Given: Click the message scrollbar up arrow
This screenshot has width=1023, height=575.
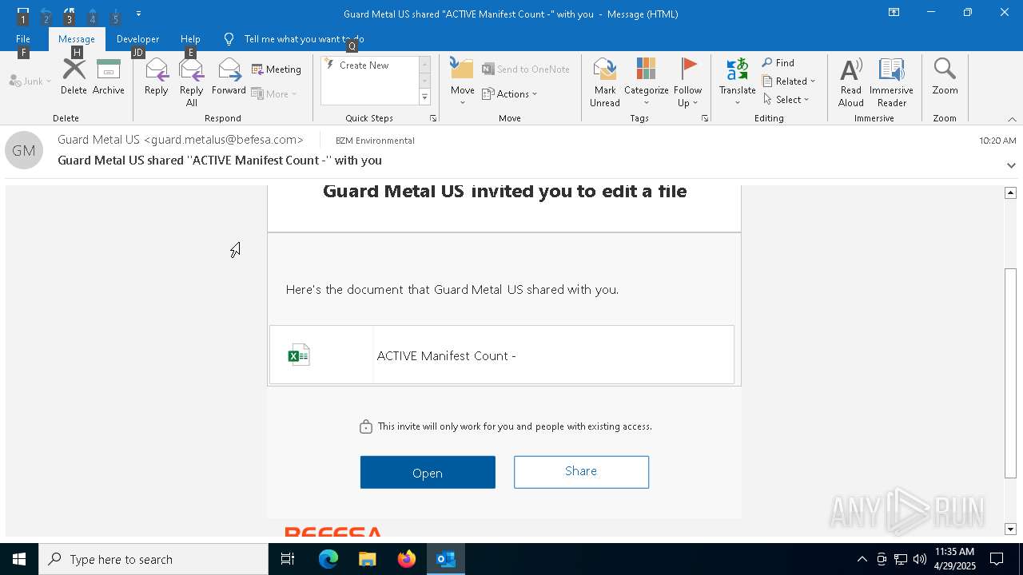Looking at the screenshot, I should click(1010, 192).
